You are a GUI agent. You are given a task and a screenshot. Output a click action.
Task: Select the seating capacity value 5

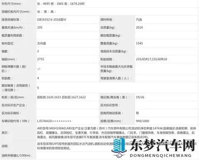click(38, 88)
